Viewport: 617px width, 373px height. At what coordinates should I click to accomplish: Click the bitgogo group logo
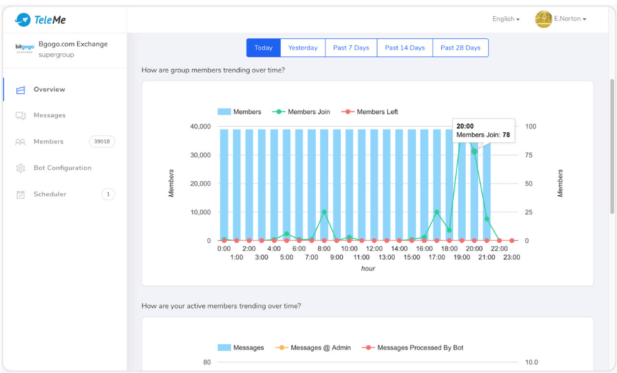click(25, 48)
